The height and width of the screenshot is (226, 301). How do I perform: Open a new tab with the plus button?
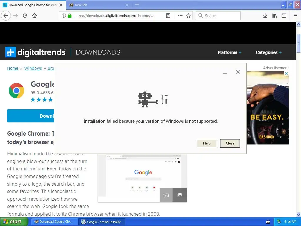(x=137, y=5)
